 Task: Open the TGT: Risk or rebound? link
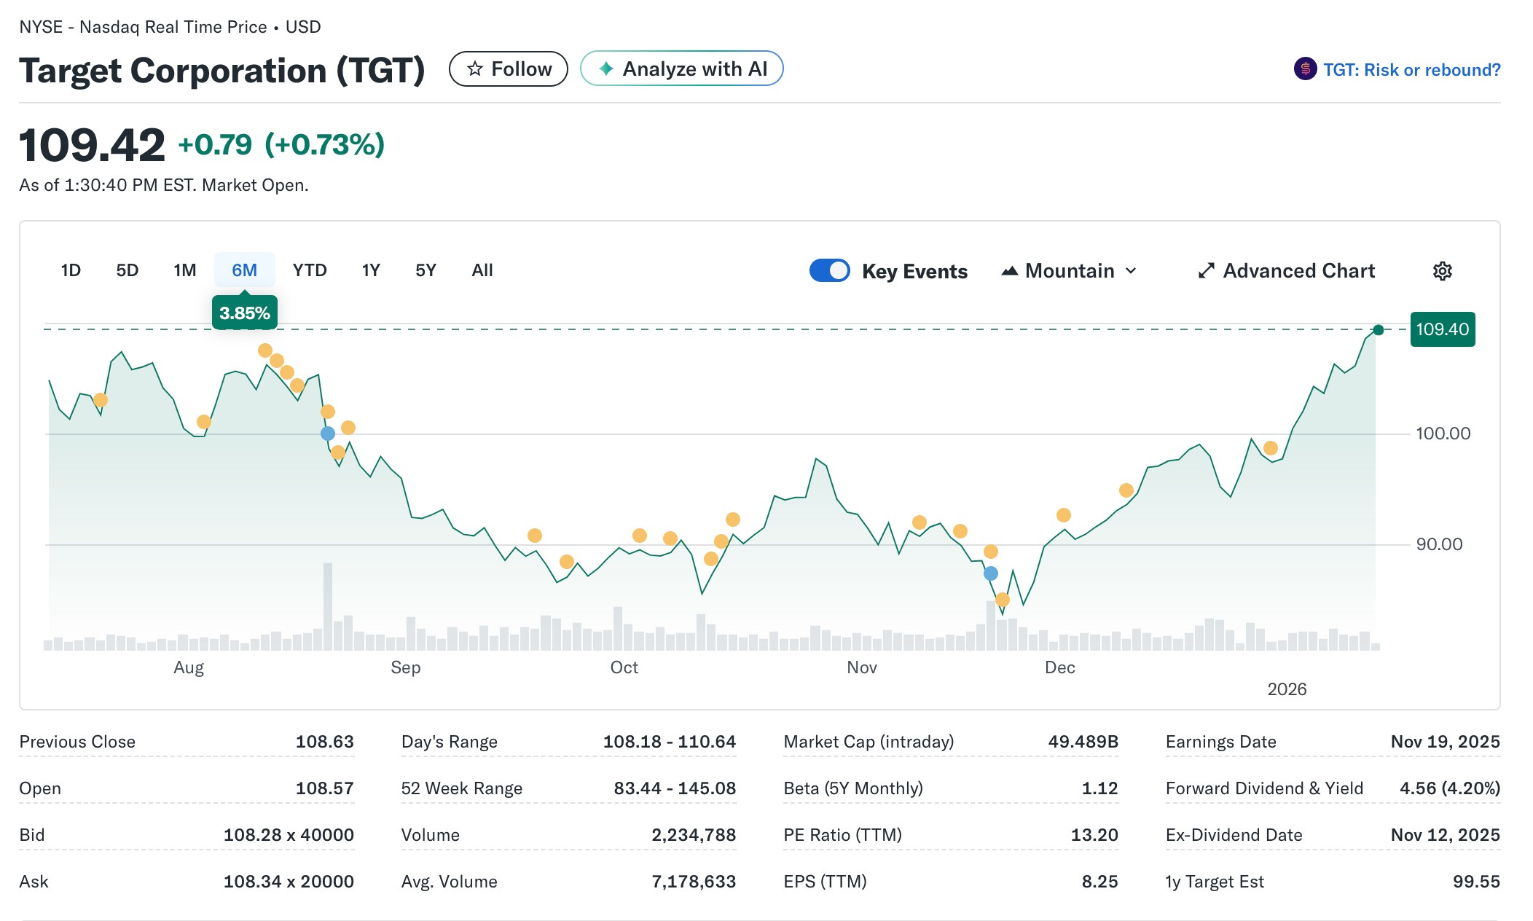1411,68
